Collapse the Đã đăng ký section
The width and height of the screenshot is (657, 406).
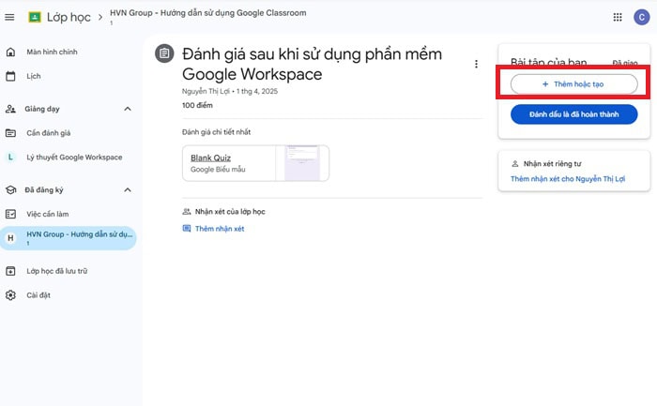click(128, 190)
